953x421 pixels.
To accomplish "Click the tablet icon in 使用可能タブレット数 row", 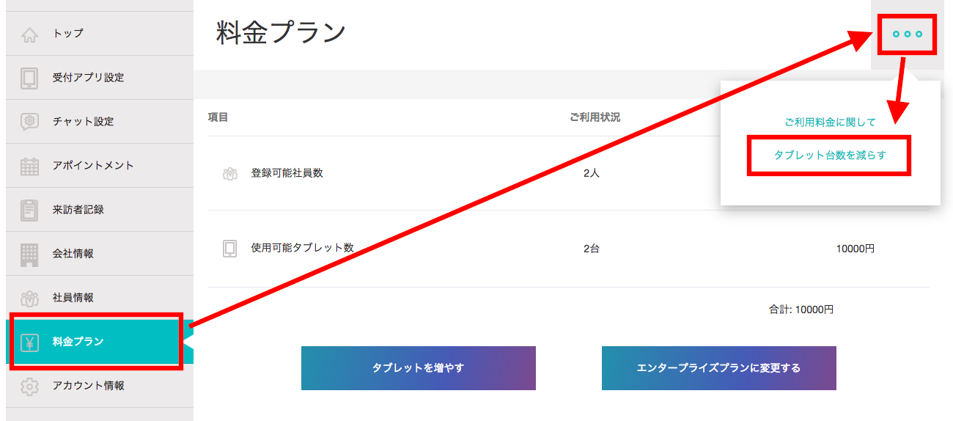I will tap(230, 249).
